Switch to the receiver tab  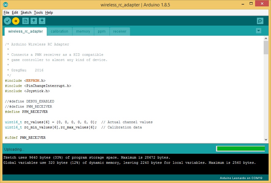120,31
